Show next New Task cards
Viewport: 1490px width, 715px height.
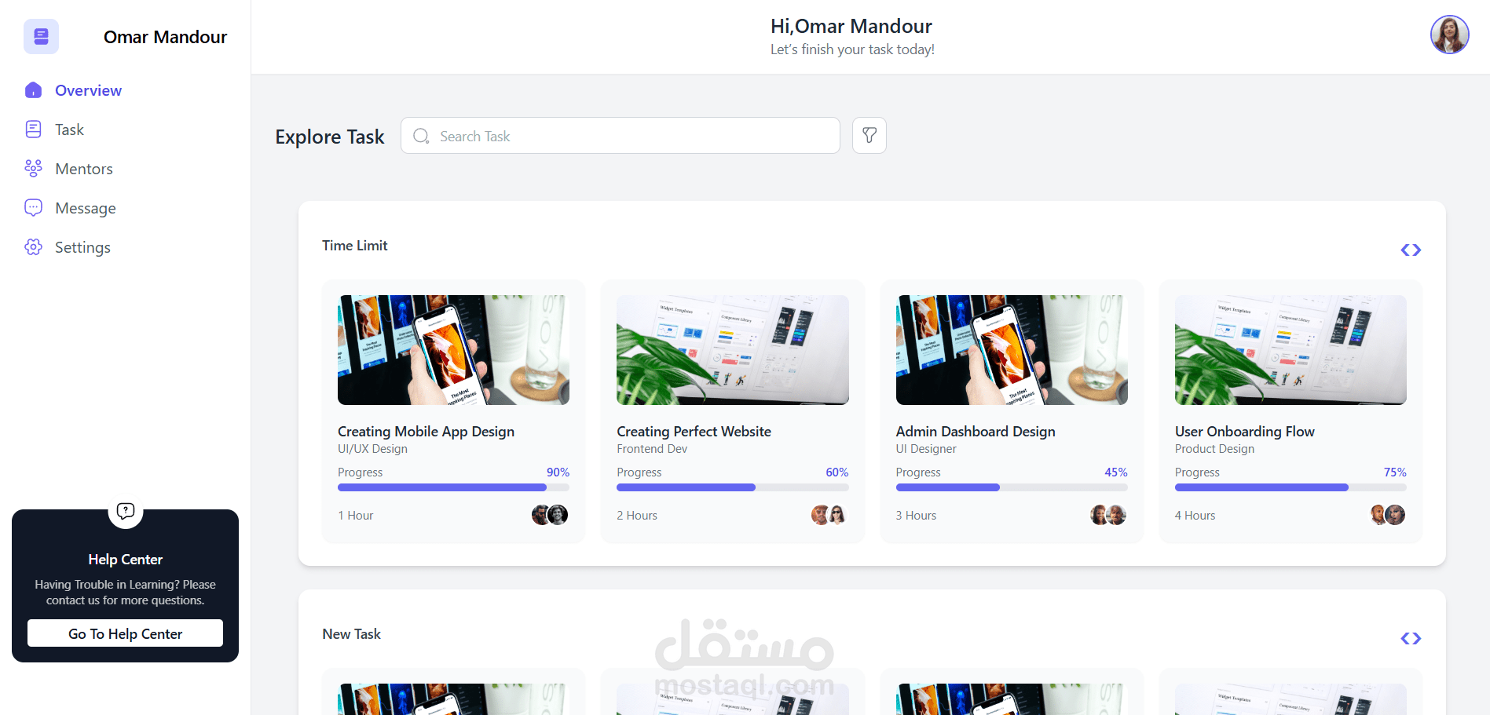tap(1417, 638)
